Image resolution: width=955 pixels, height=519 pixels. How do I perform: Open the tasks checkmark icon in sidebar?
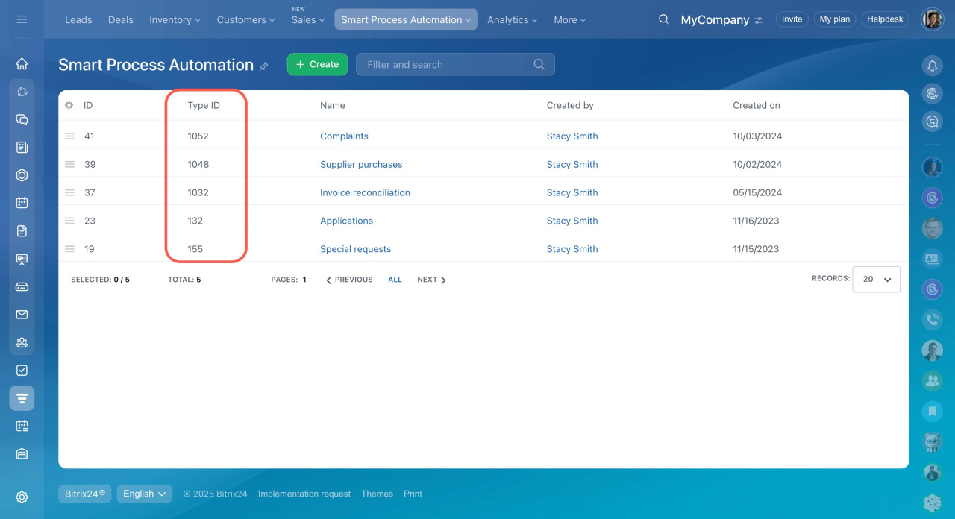pyautogui.click(x=22, y=370)
